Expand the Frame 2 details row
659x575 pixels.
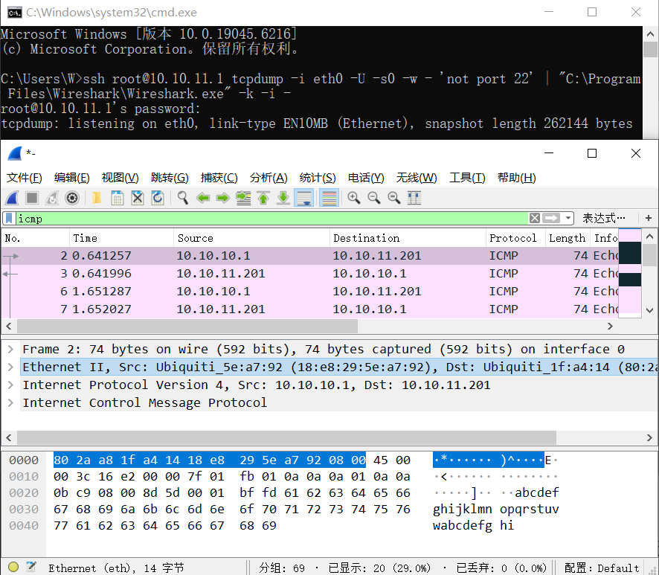(x=11, y=349)
